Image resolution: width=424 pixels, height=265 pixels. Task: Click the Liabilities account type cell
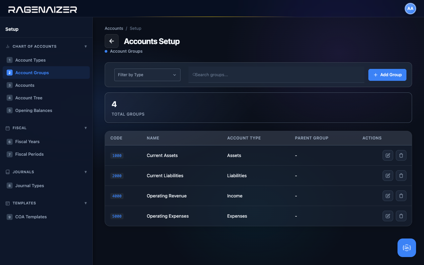237,176
